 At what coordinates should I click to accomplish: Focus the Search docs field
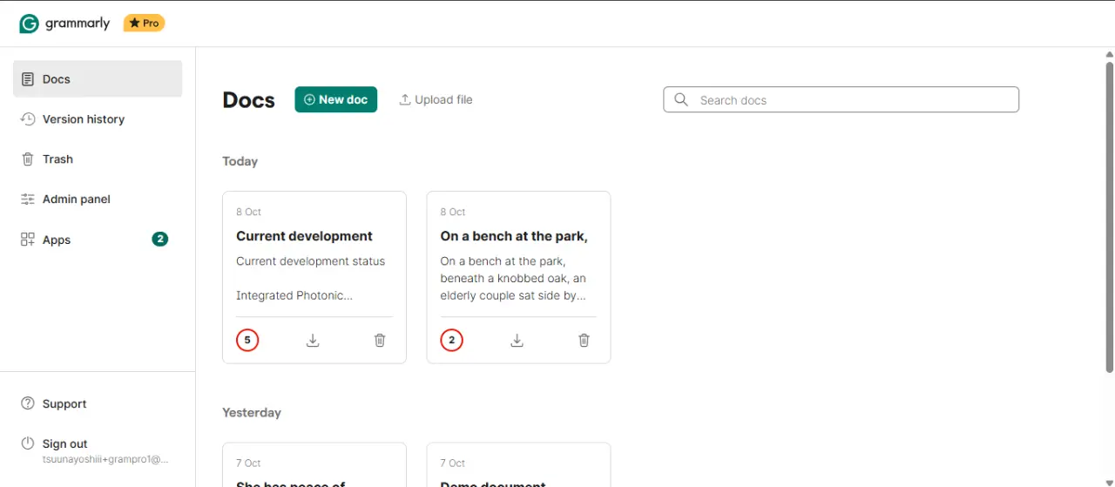click(841, 99)
